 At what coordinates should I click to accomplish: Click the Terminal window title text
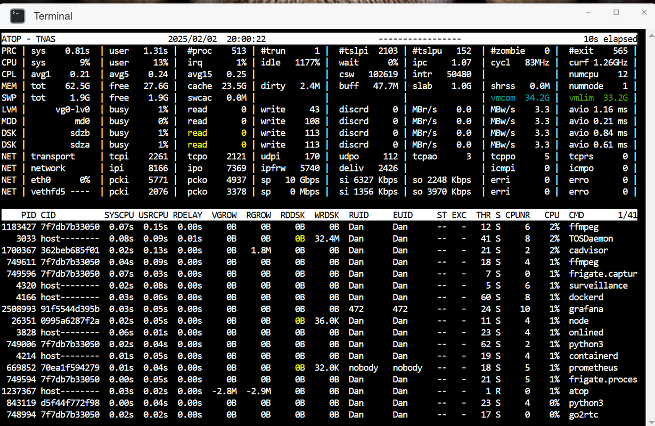click(x=53, y=16)
